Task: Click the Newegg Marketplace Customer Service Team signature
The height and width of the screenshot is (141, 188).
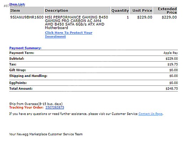Action: [46, 134]
